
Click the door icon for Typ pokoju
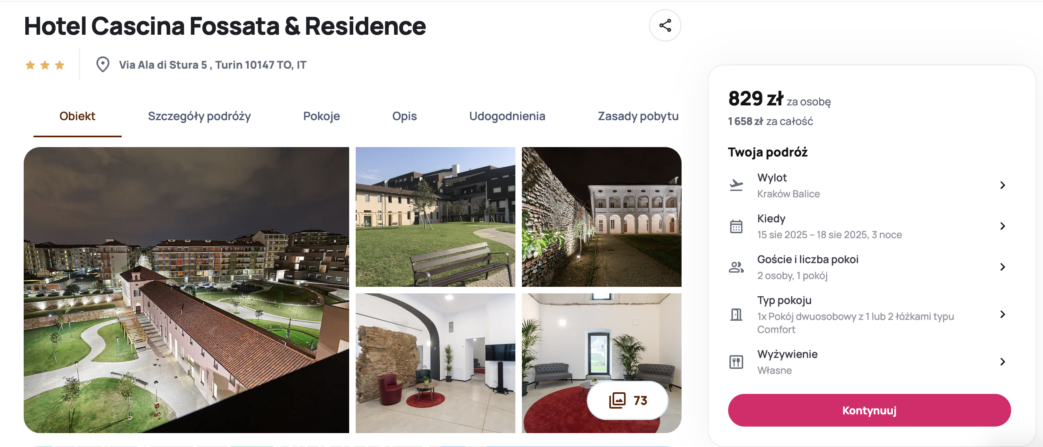pos(736,315)
